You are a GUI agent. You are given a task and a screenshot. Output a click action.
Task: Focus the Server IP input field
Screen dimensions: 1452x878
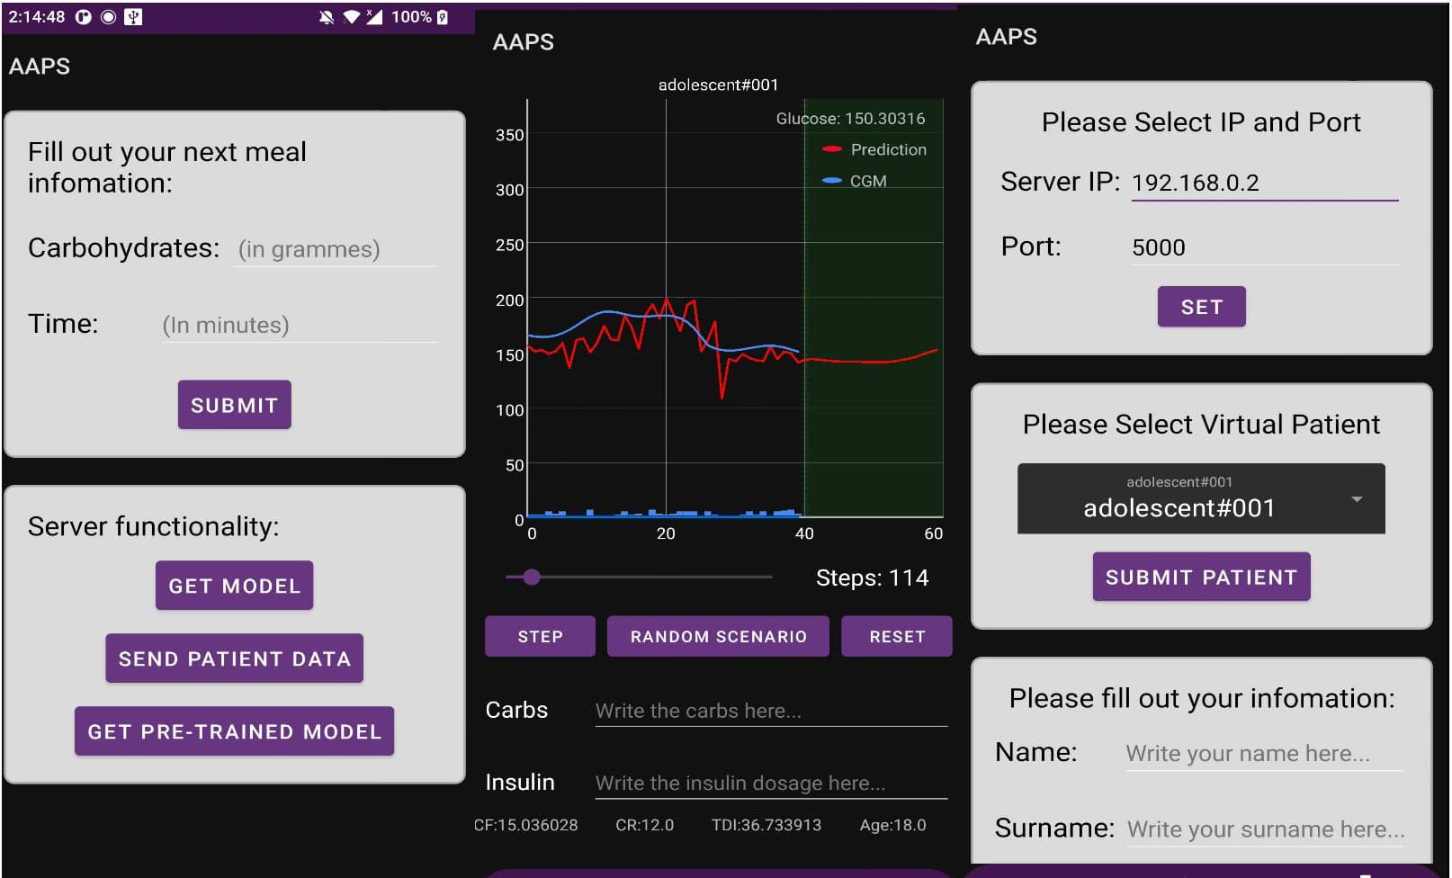point(1264,183)
